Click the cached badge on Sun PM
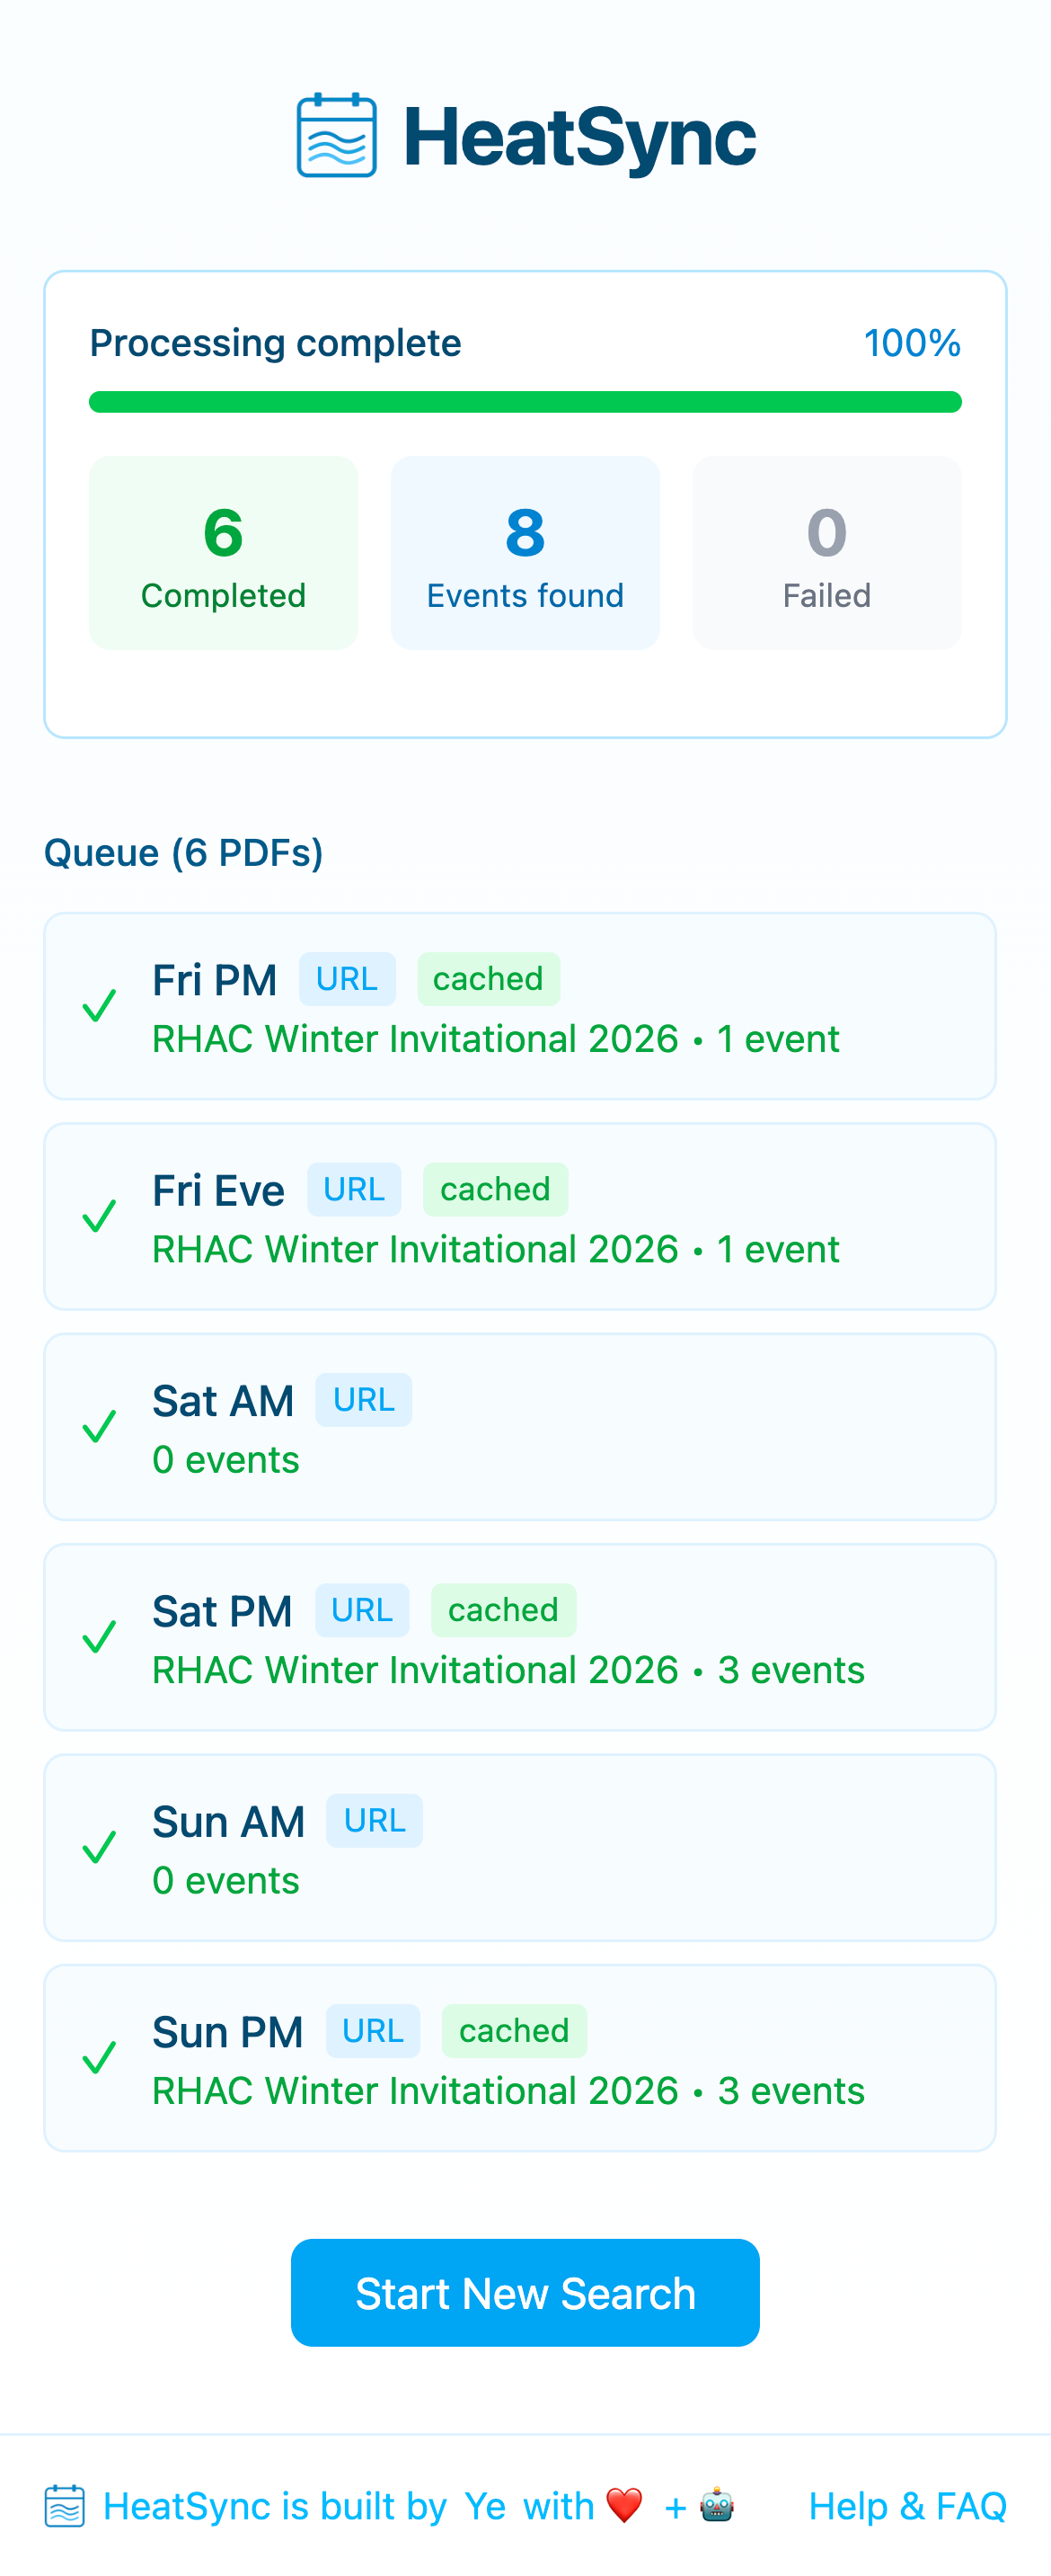1051x2576 pixels. tap(514, 2031)
